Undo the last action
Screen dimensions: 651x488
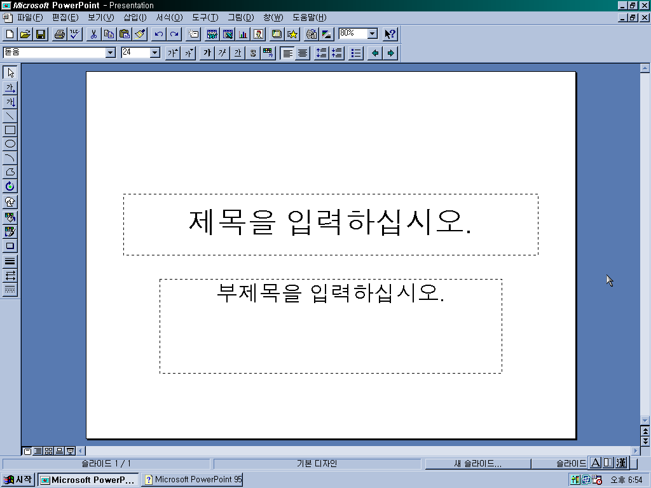click(x=158, y=34)
